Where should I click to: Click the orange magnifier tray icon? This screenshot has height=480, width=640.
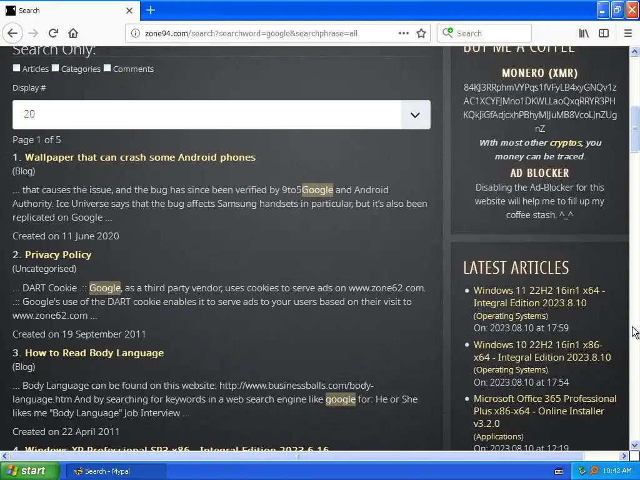[x=594, y=471]
